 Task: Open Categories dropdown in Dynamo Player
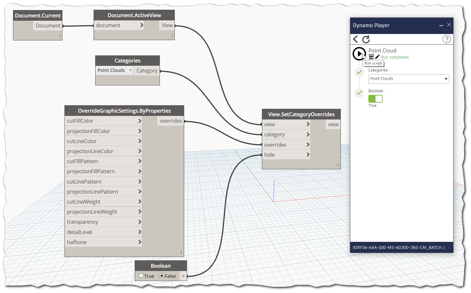[x=409, y=79]
